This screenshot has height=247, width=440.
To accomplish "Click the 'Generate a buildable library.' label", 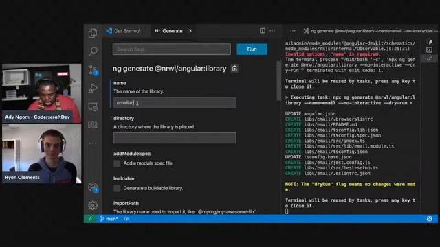I will (x=153, y=188).
